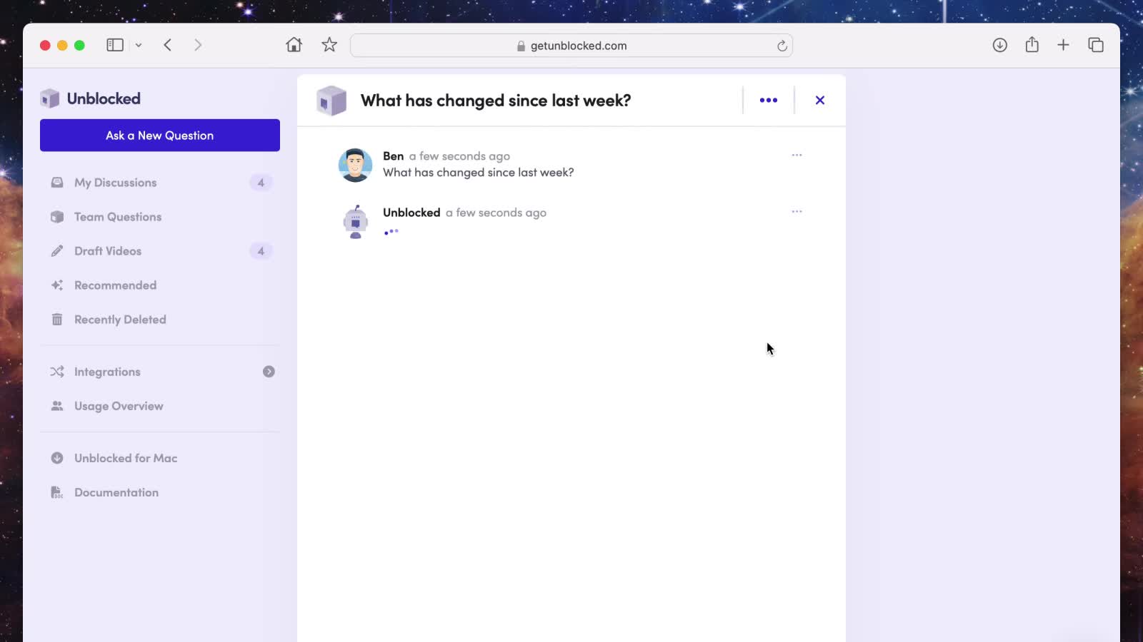This screenshot has width=1143, height=642.
Task: Click the cube icon beside the question title
Action: 331,101
